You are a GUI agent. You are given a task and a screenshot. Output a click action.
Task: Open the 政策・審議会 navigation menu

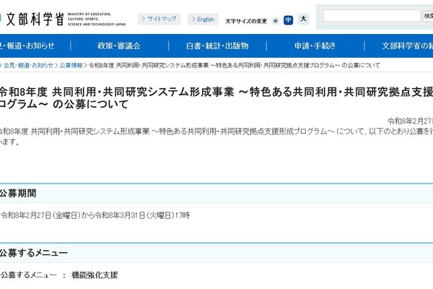pos(119,46)
